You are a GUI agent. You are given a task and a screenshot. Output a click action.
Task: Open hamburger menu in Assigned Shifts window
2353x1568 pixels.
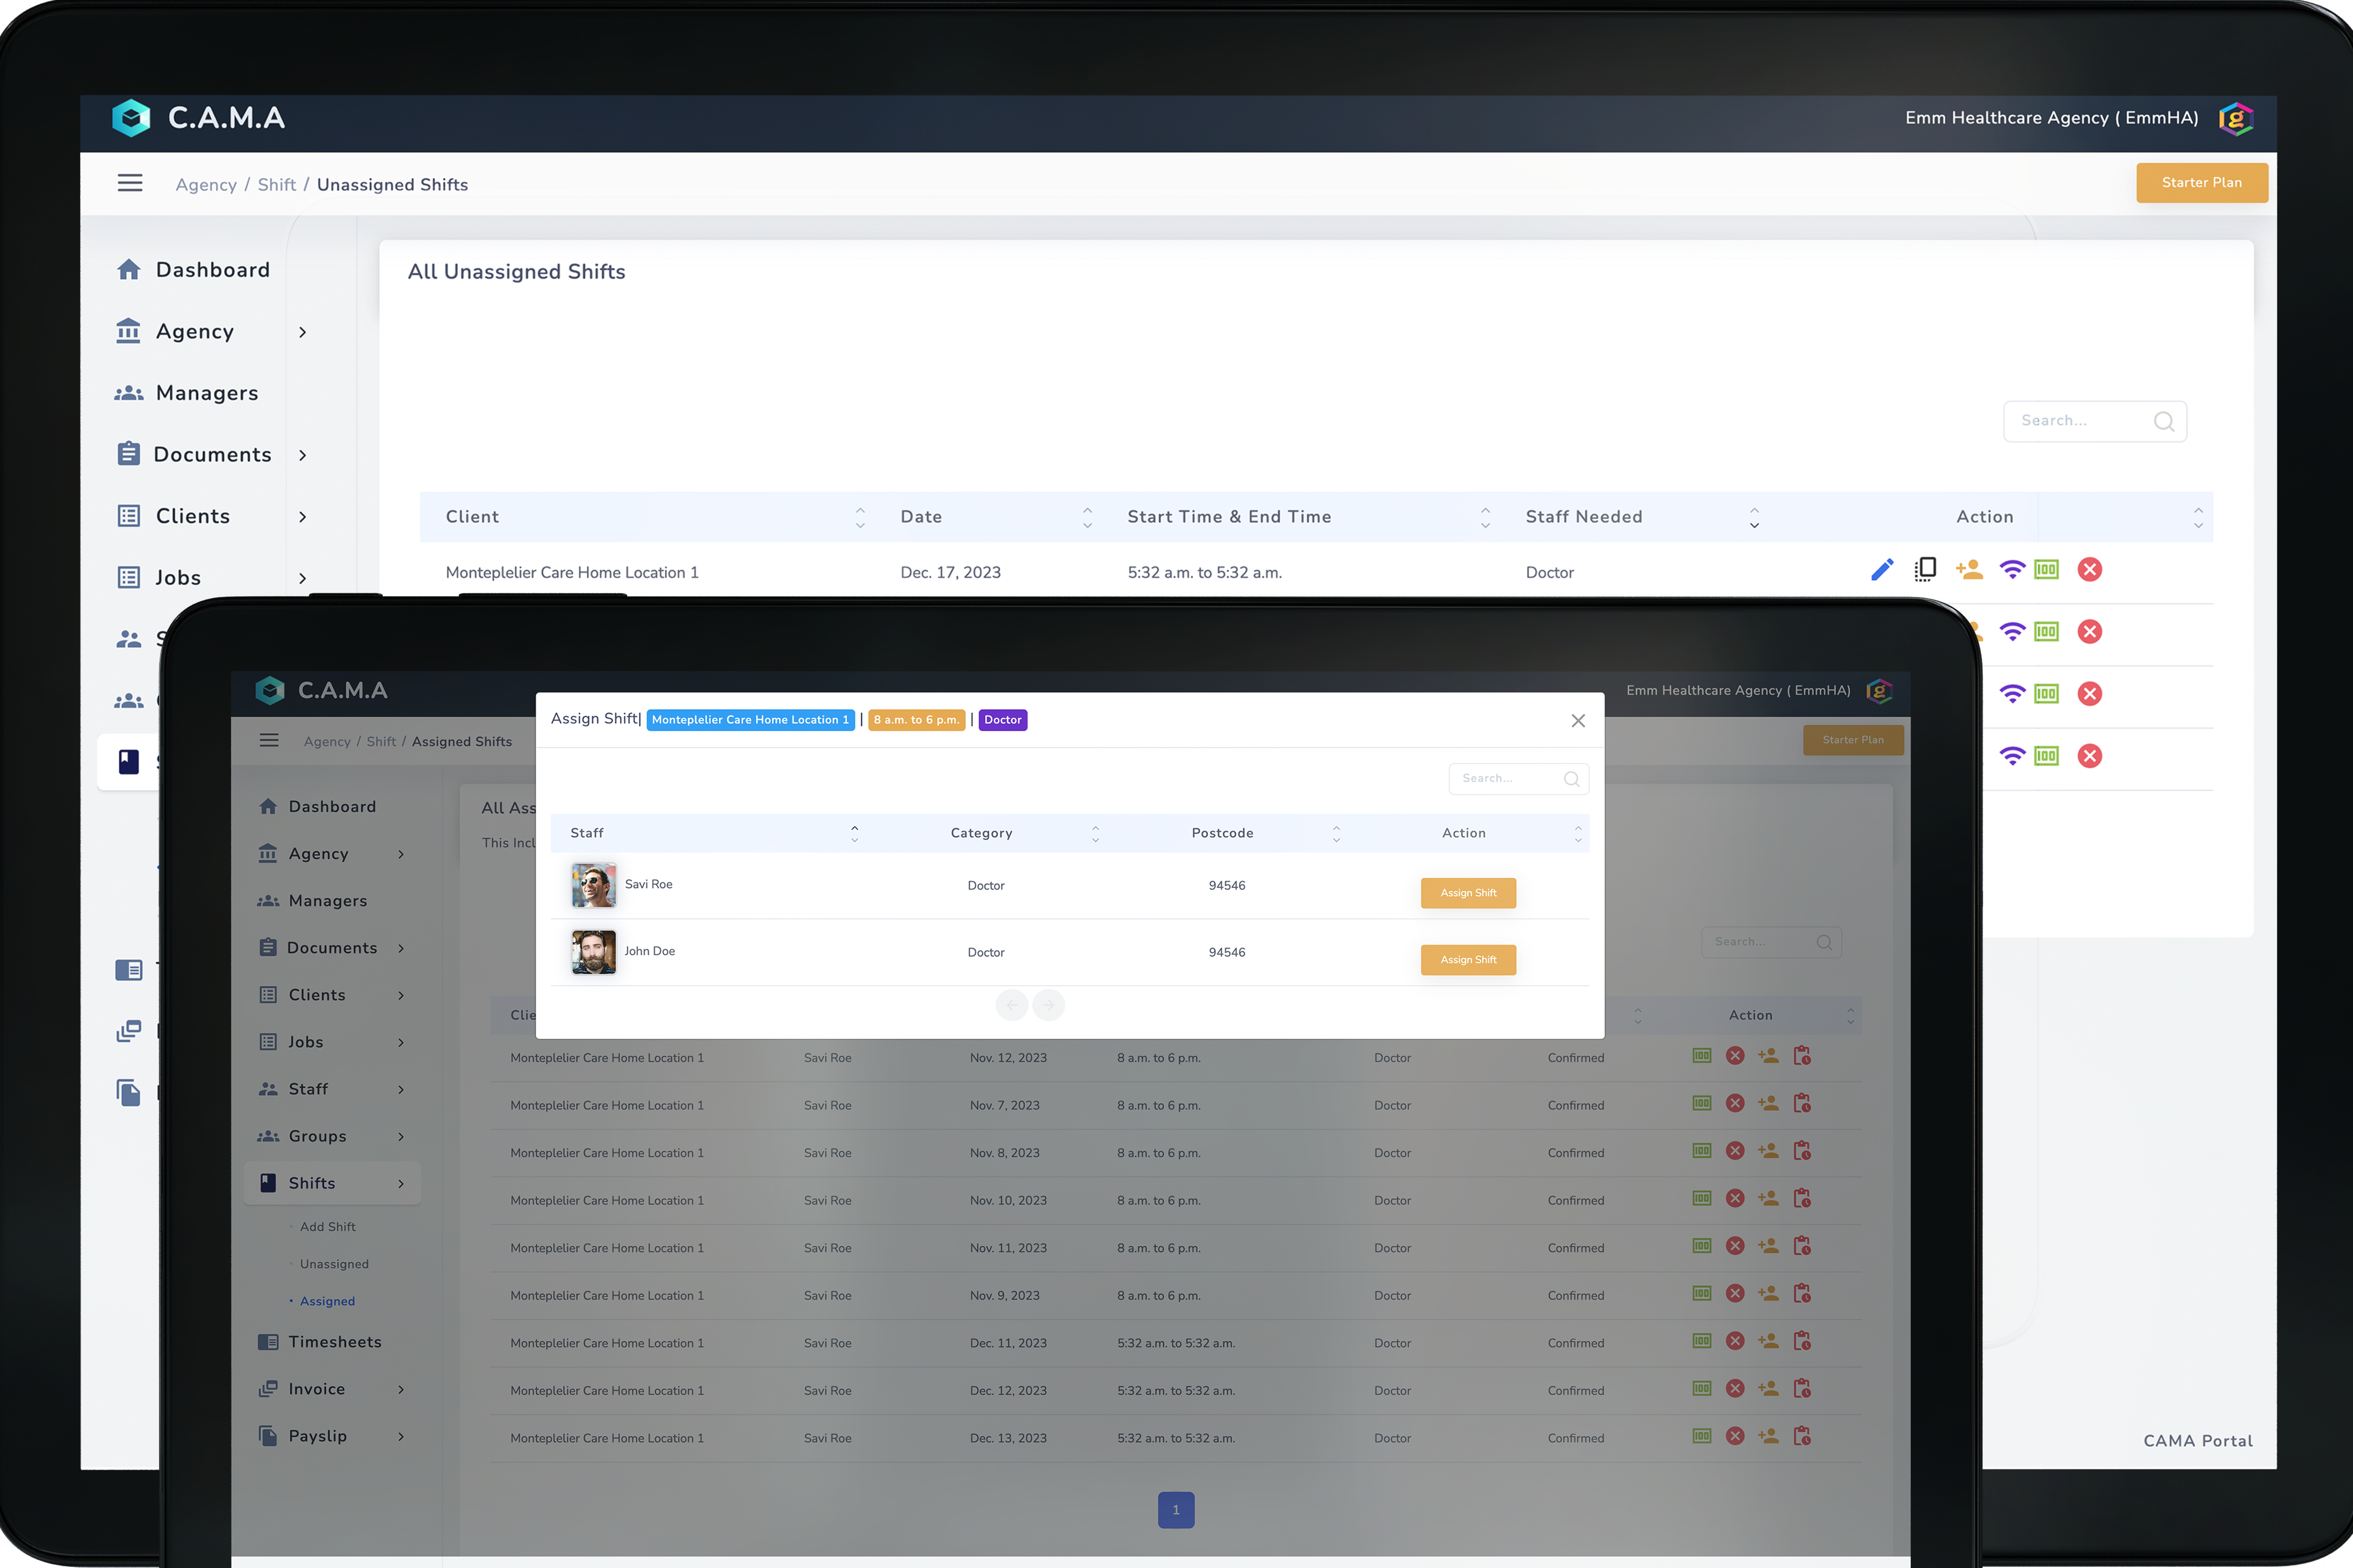[x=269, y=740]
